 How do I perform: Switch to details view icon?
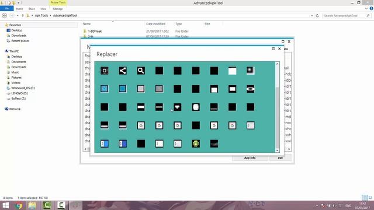tap(365, 198)
